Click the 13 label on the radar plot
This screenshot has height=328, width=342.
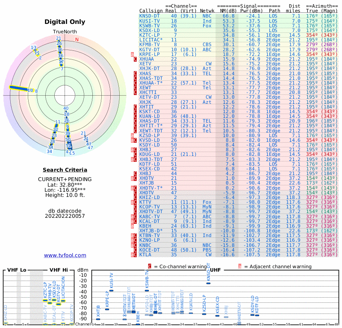click(33, 47)
